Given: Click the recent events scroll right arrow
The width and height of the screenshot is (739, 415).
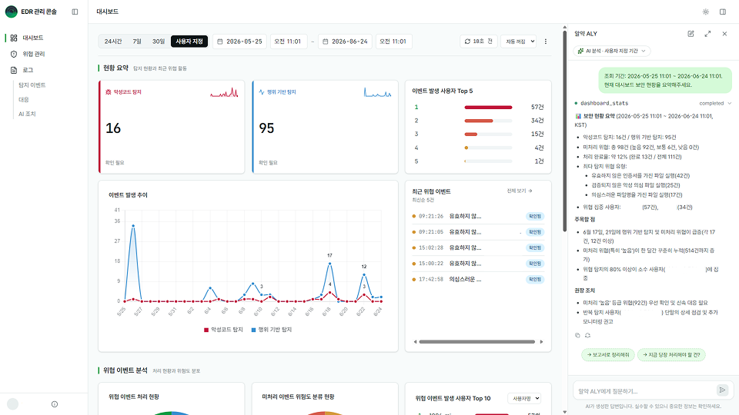Looking at the screenshot, I should [541, 342].
